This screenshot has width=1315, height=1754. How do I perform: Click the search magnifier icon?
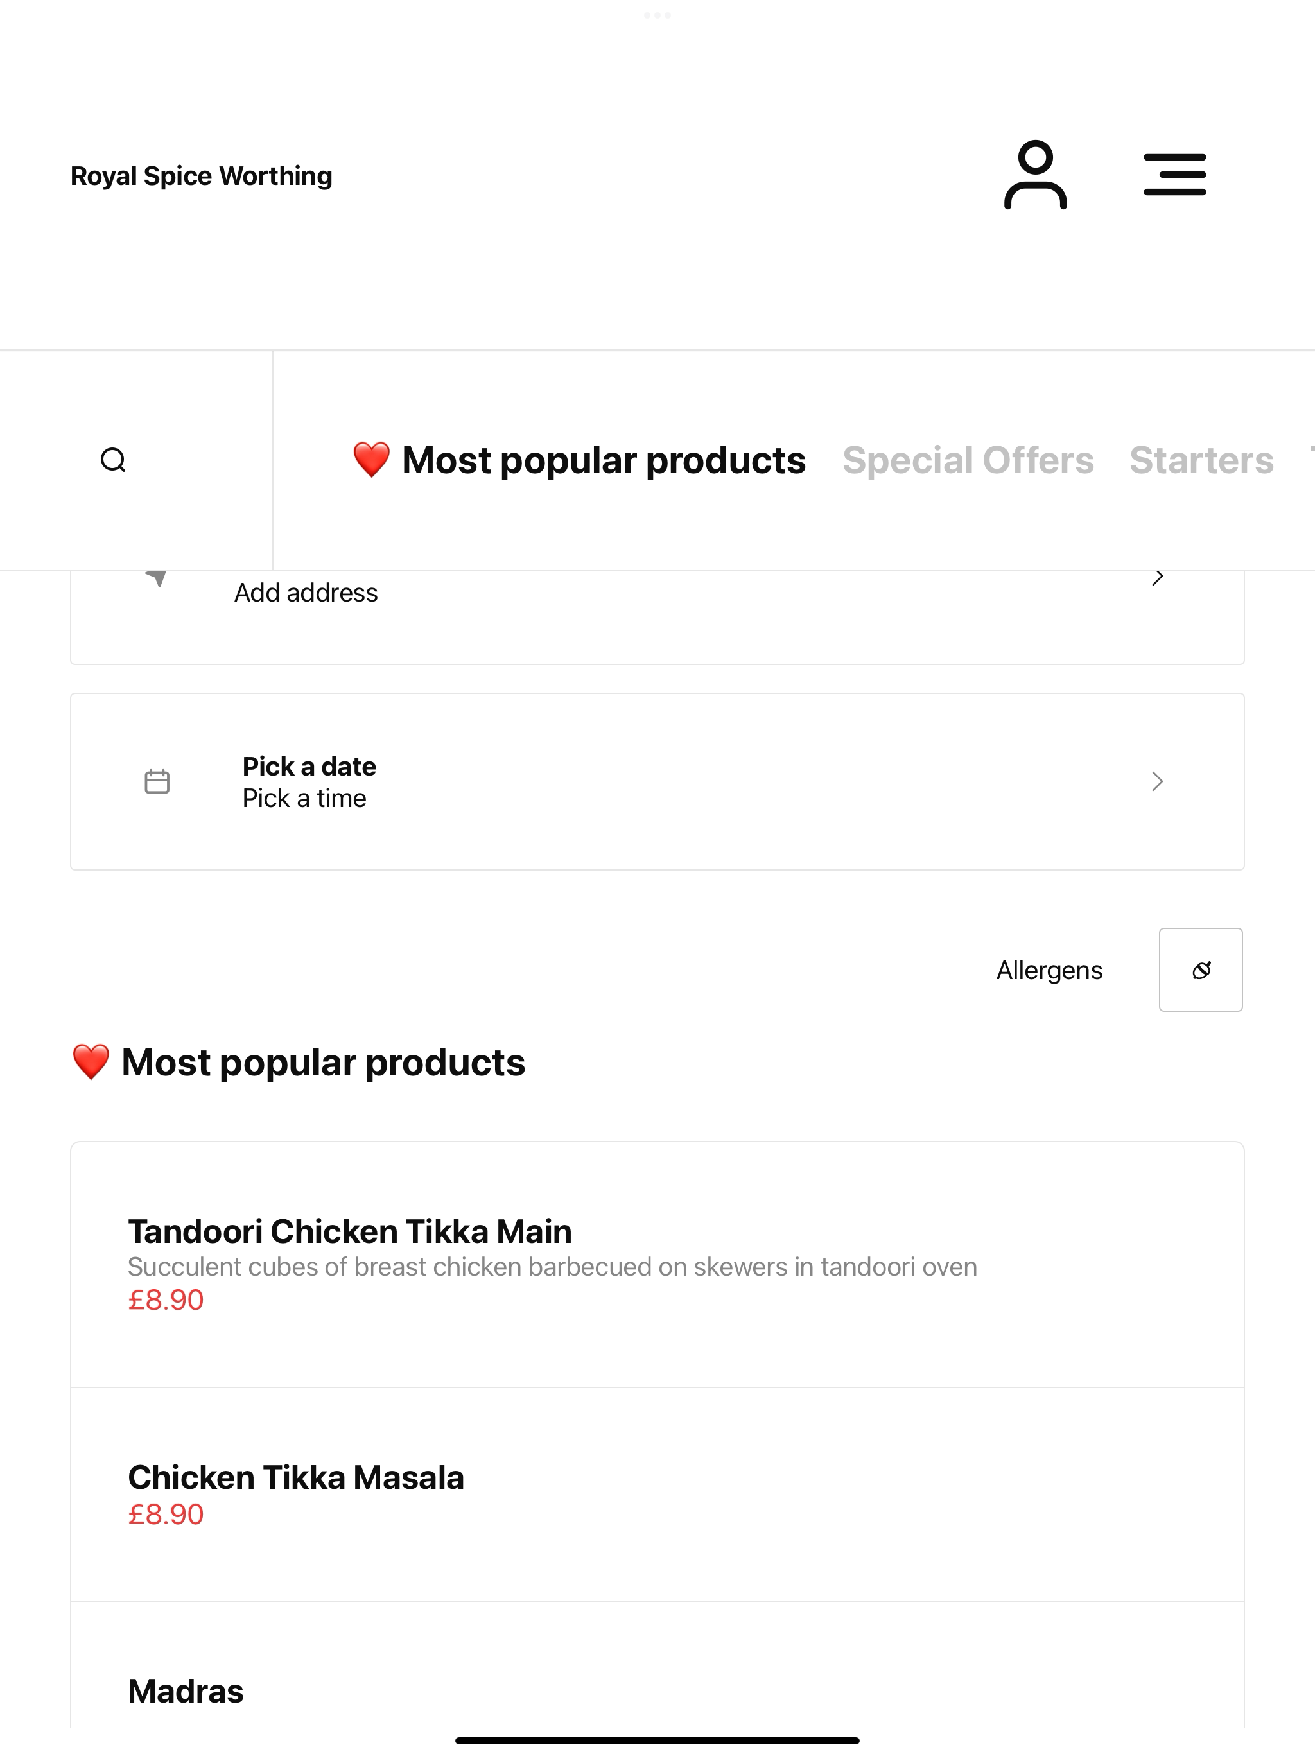click(114, 460)
